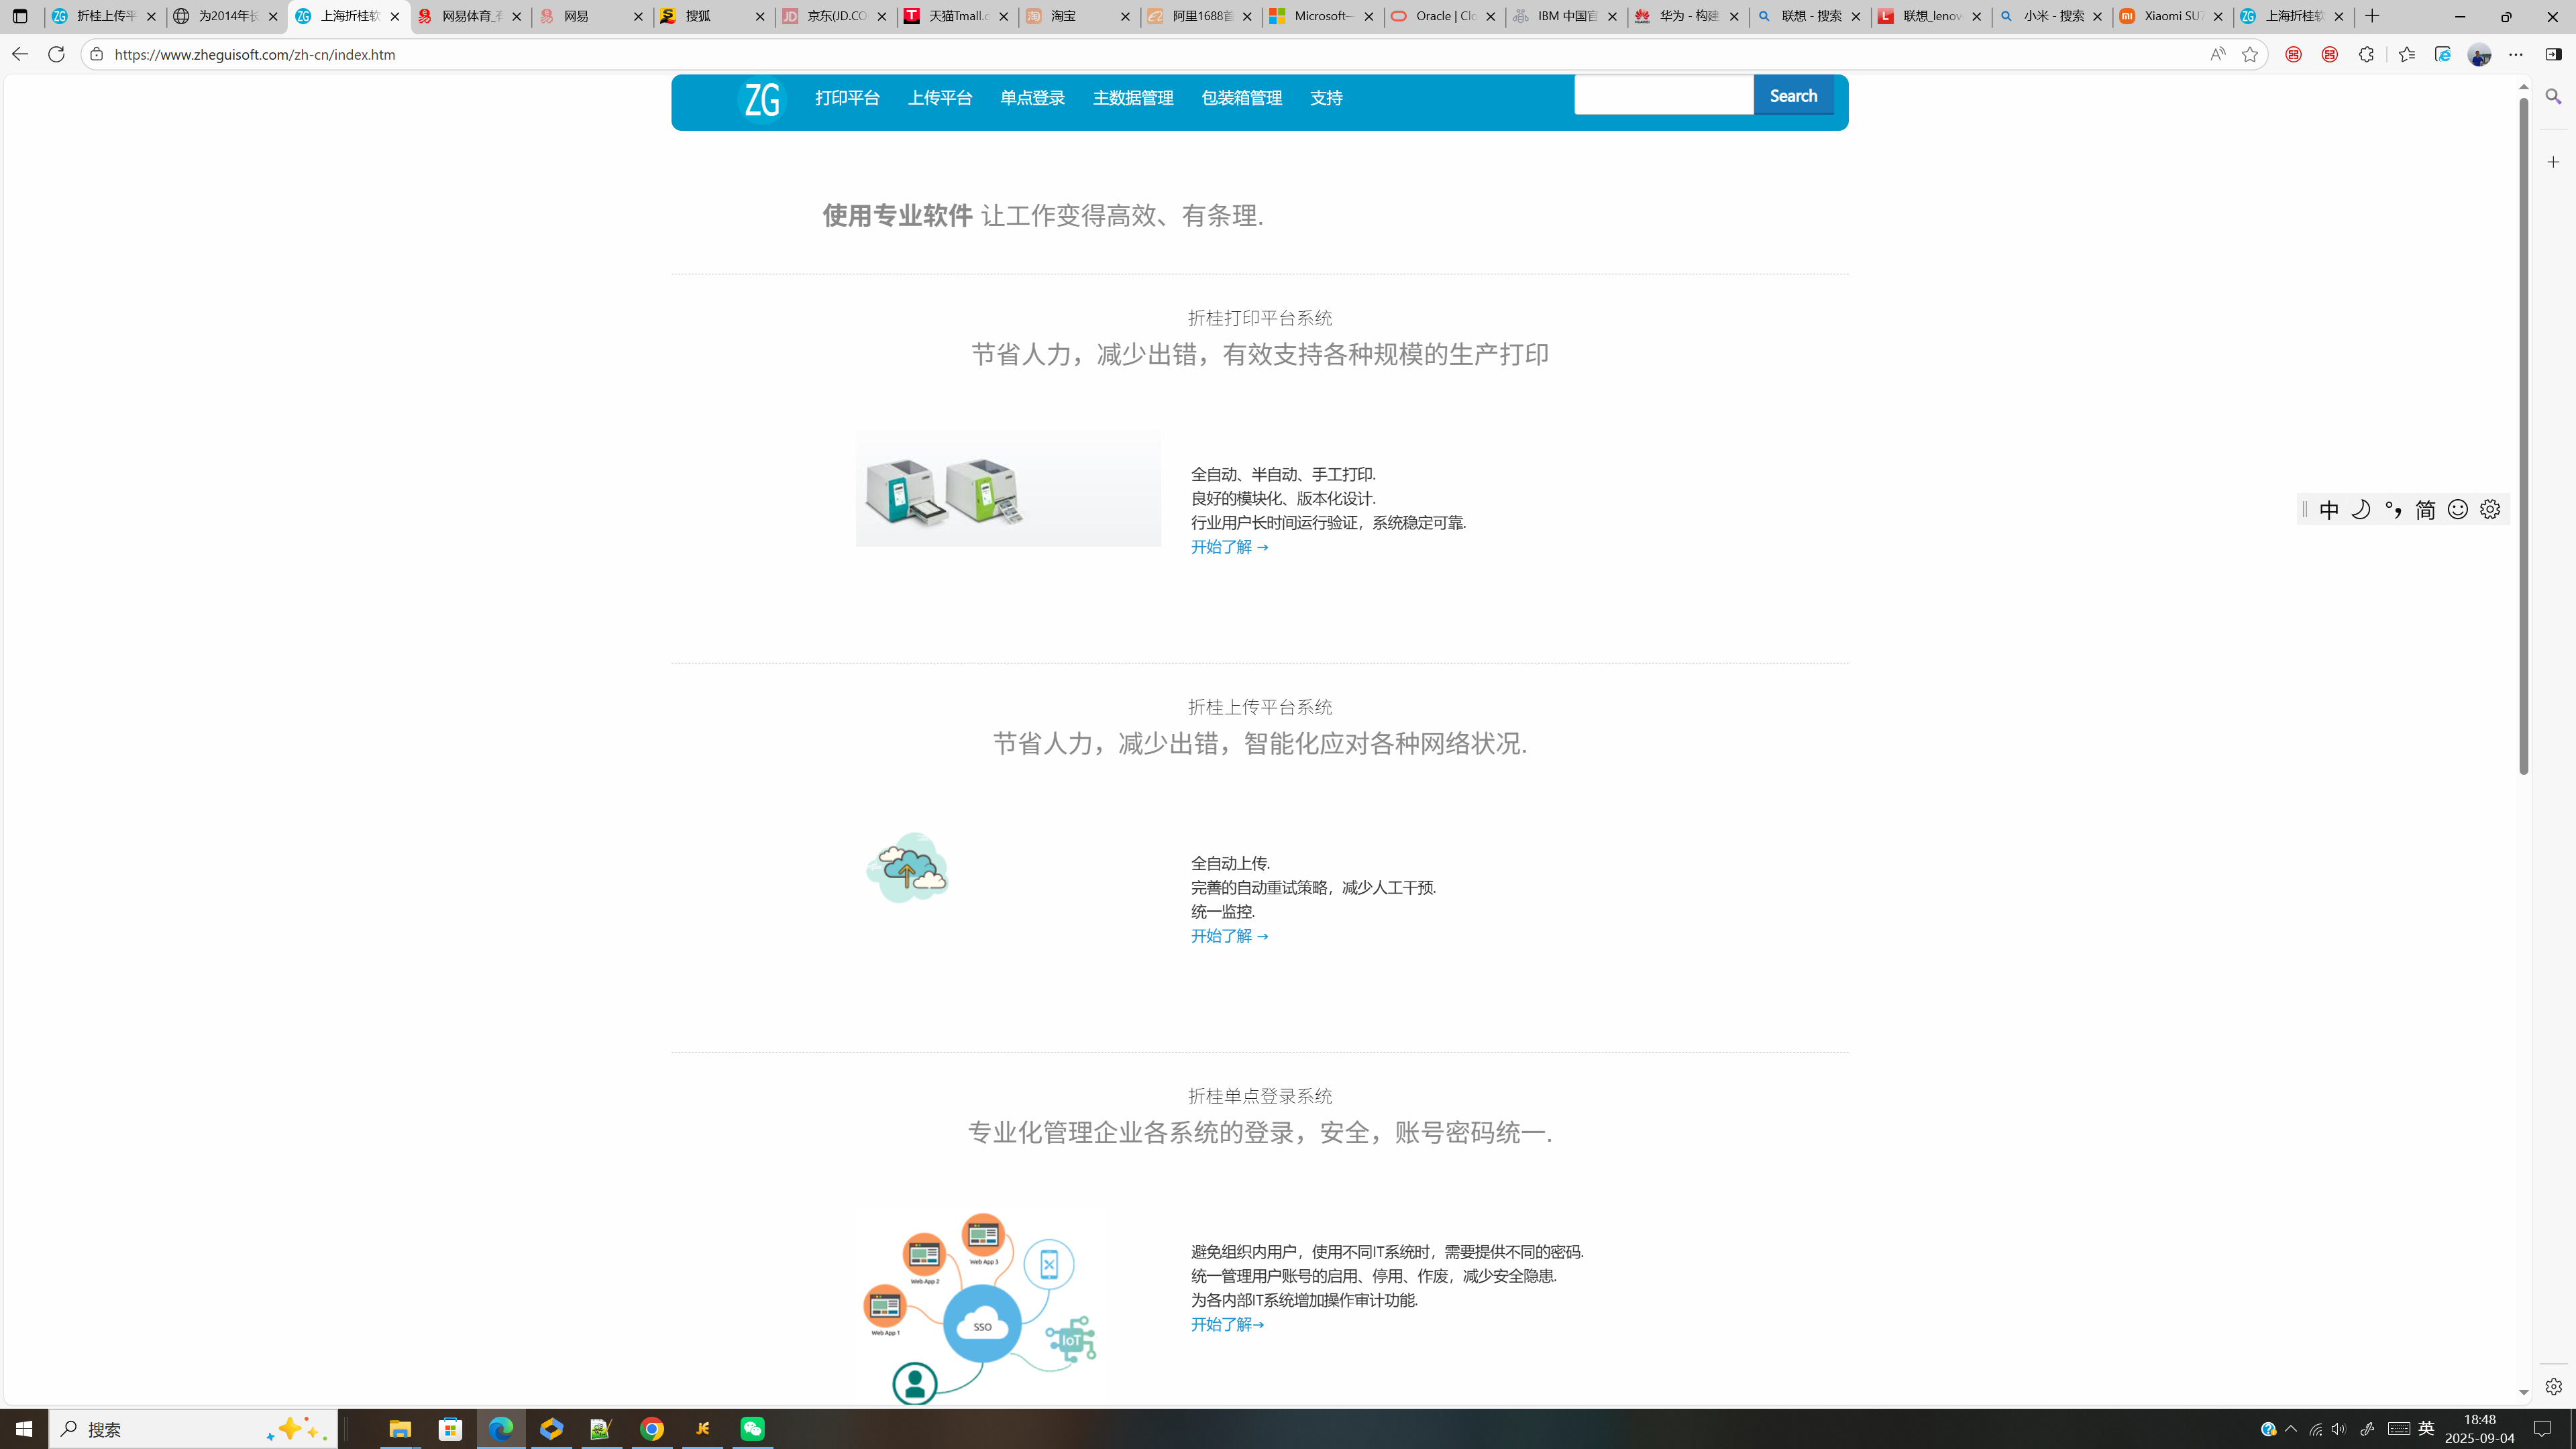Open the browser profile avatar
The image size is (2576, 1449).
pyautogui.click(x=2479, y=54)
